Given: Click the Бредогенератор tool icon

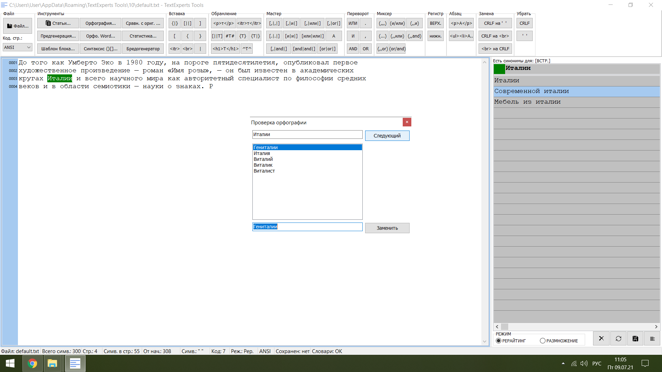Looking at the screenshot, I should [x=143, y=48].
